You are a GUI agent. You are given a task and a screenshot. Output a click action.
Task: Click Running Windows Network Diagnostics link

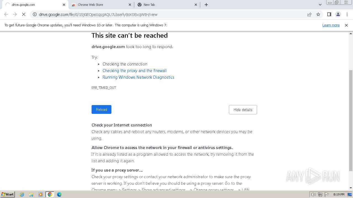138,77
